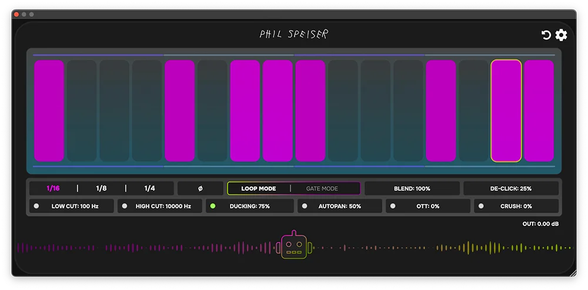Select the 1/4 step division
Viewport: 588px width, 290px height.
(x=149, y=188)
